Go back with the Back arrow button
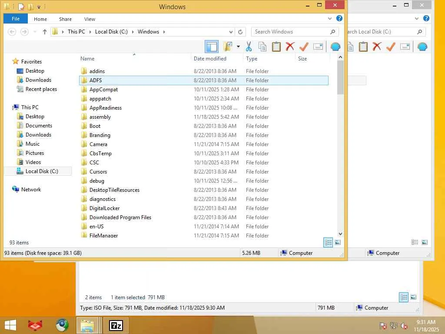The height and width of the screenshot is (334, 445). (12, 31)
